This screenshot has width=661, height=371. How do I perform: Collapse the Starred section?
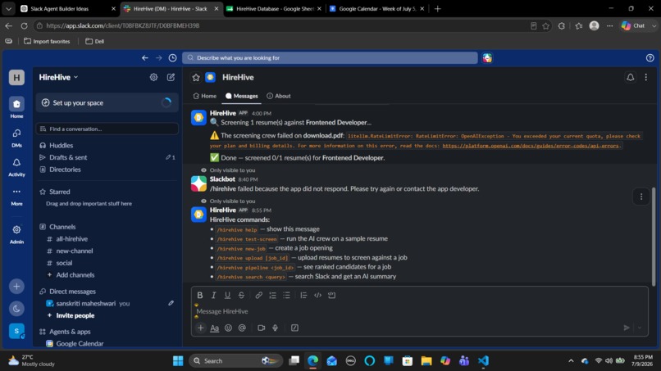pyautogui.click(x=59, y=192)
